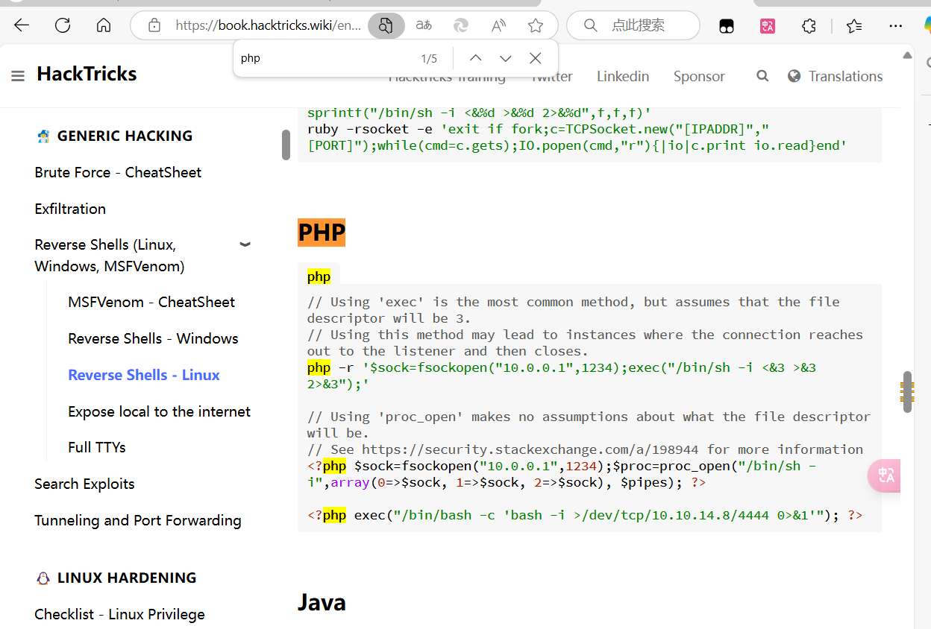Go back using the browser back arrow
This screenshot has width=931, height=629.
tap(22, 25)
